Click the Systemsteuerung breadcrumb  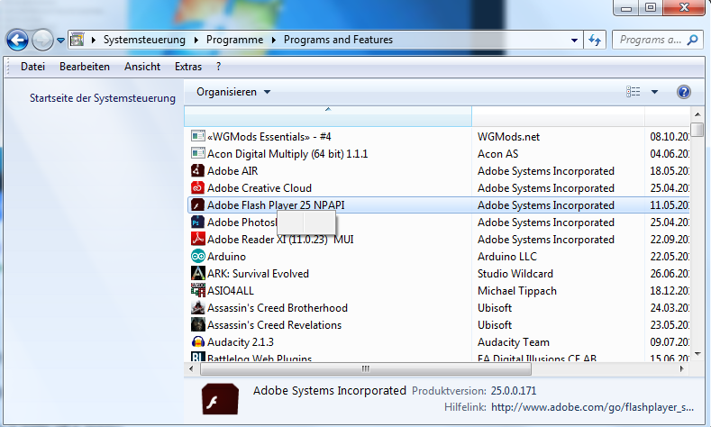(144, 40)
